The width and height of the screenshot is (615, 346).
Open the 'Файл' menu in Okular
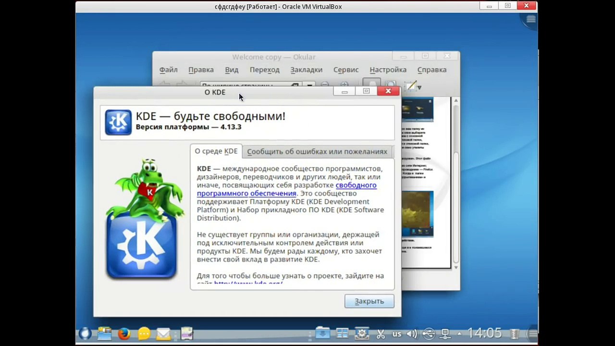point(169,70)
